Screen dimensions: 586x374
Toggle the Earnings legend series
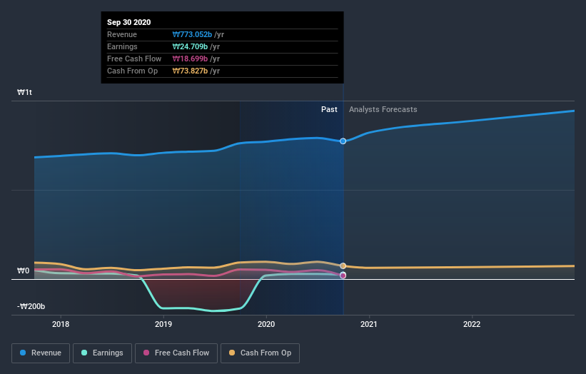tap(102, 353)
